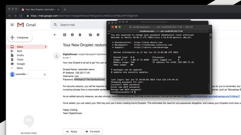Go back to inbox with the back arrow
Screen dimensions: 241x135
pyautogui.click(x=55, y=35)
